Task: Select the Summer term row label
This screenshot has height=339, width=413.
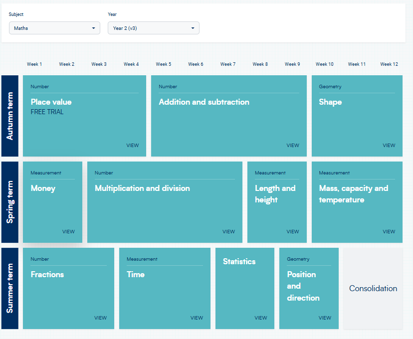Action: click(x=10, y=289)
